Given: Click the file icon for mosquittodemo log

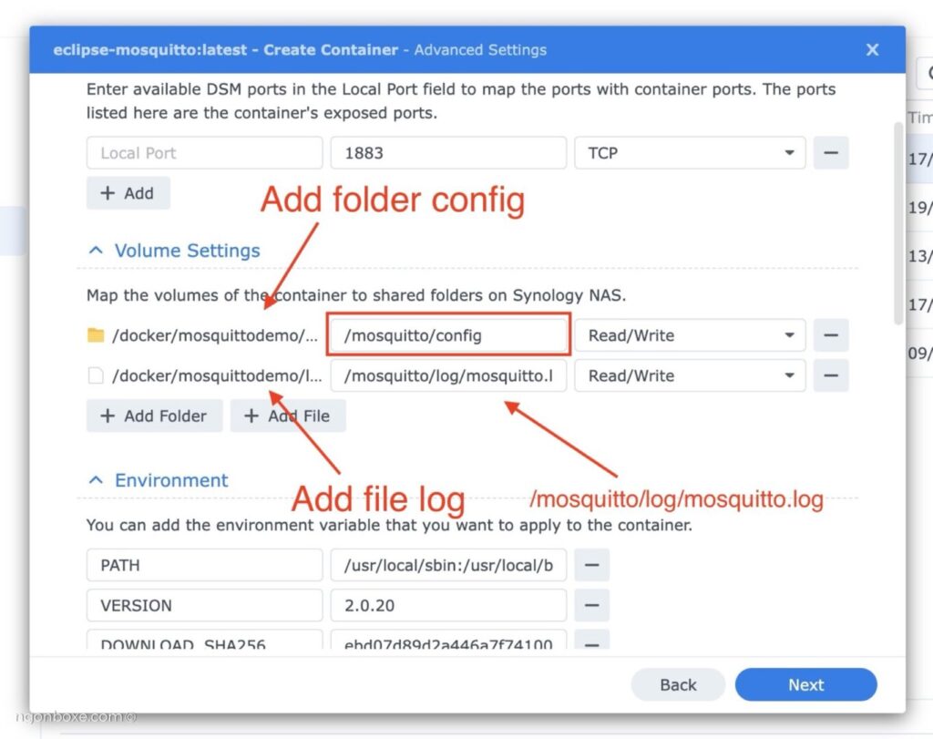Looking at the screenshot, I should (x=95, y=375).
